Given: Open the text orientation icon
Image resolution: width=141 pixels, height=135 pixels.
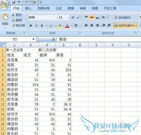Looking at the screenshot, I should click(103, 17).
